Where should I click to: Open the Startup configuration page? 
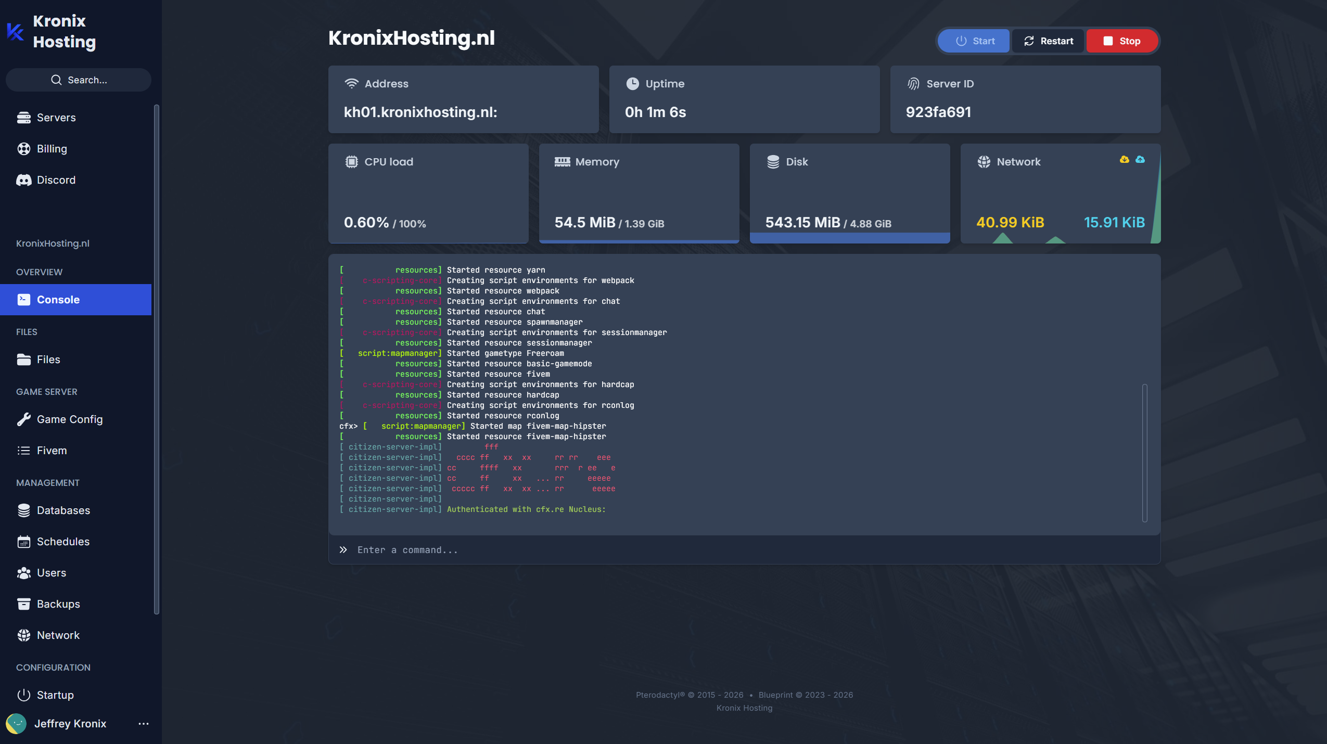point(76,695)
